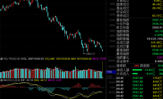Click the 30000 volume axis label
Viewport: 163px width, 99px height.
pos(111,61)
